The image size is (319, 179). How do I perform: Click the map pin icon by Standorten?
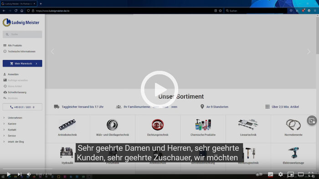[x=202, y=107]
